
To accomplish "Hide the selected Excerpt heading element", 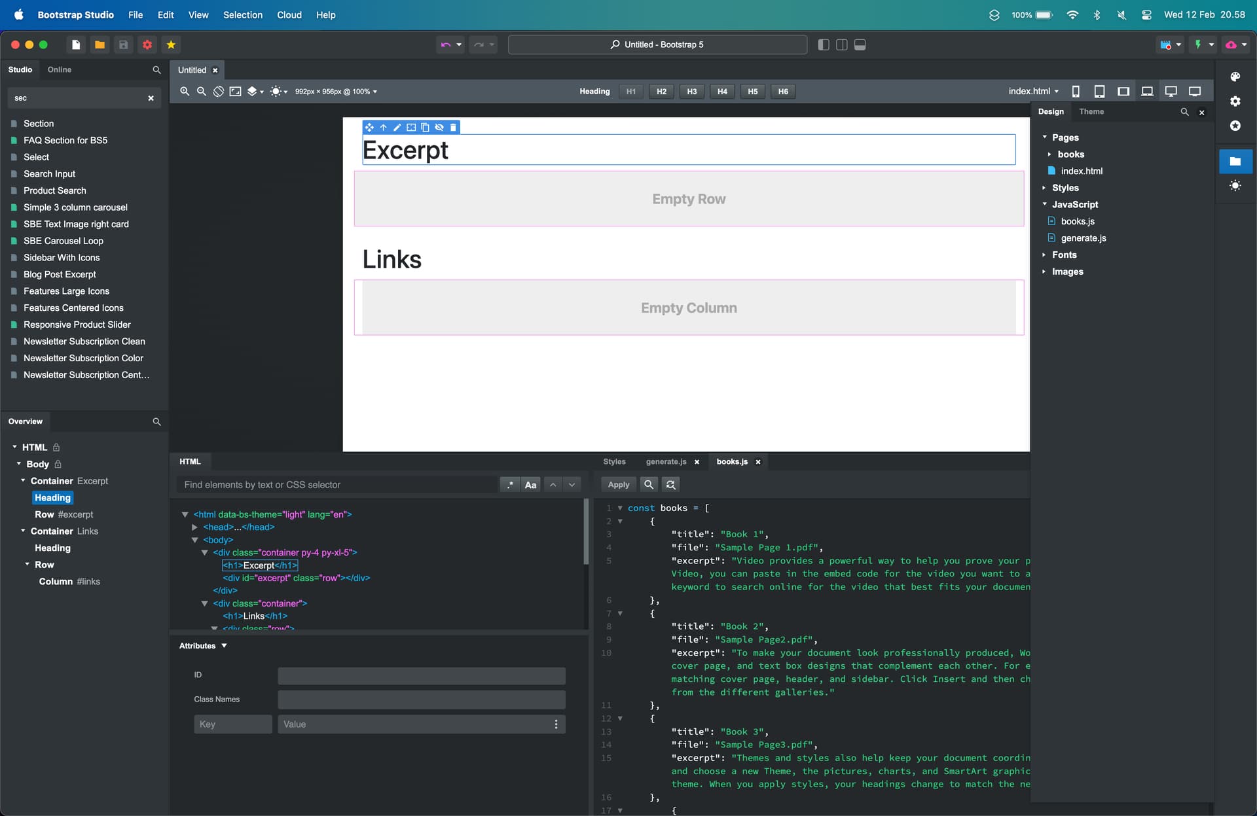I will [x=439, y=127].
